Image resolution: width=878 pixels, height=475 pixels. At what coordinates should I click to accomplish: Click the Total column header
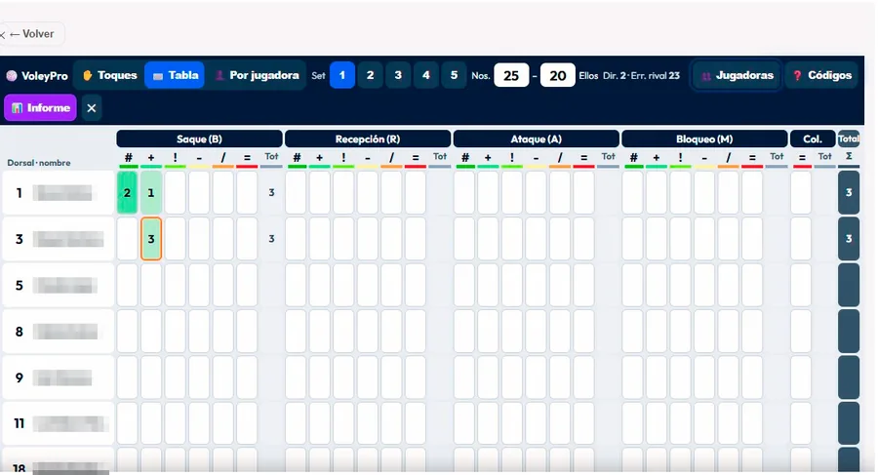pyautogui.click(x=849, y=139)
